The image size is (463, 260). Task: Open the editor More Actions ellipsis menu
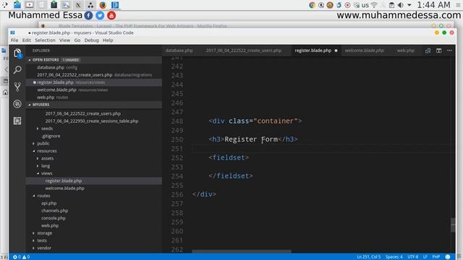(x=449, y=51)
